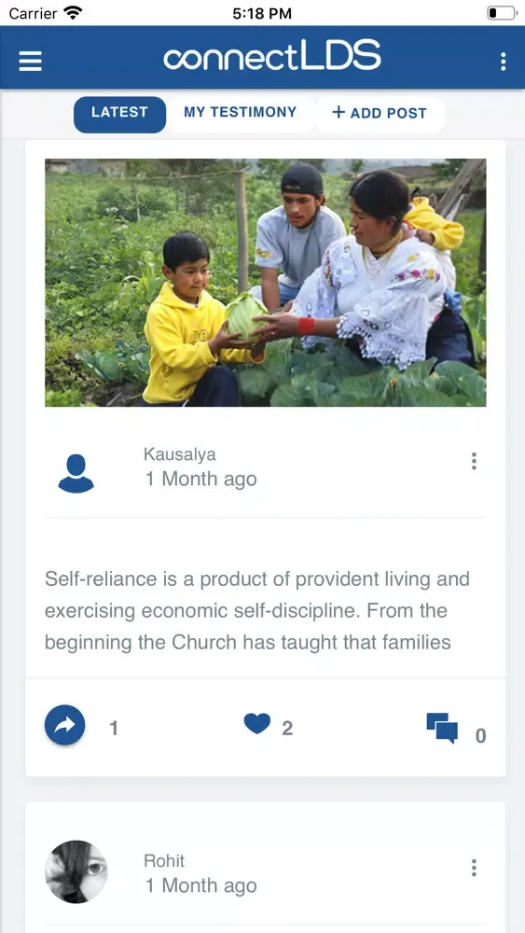Open Kausalya's profile via her name

coord(180,454)
